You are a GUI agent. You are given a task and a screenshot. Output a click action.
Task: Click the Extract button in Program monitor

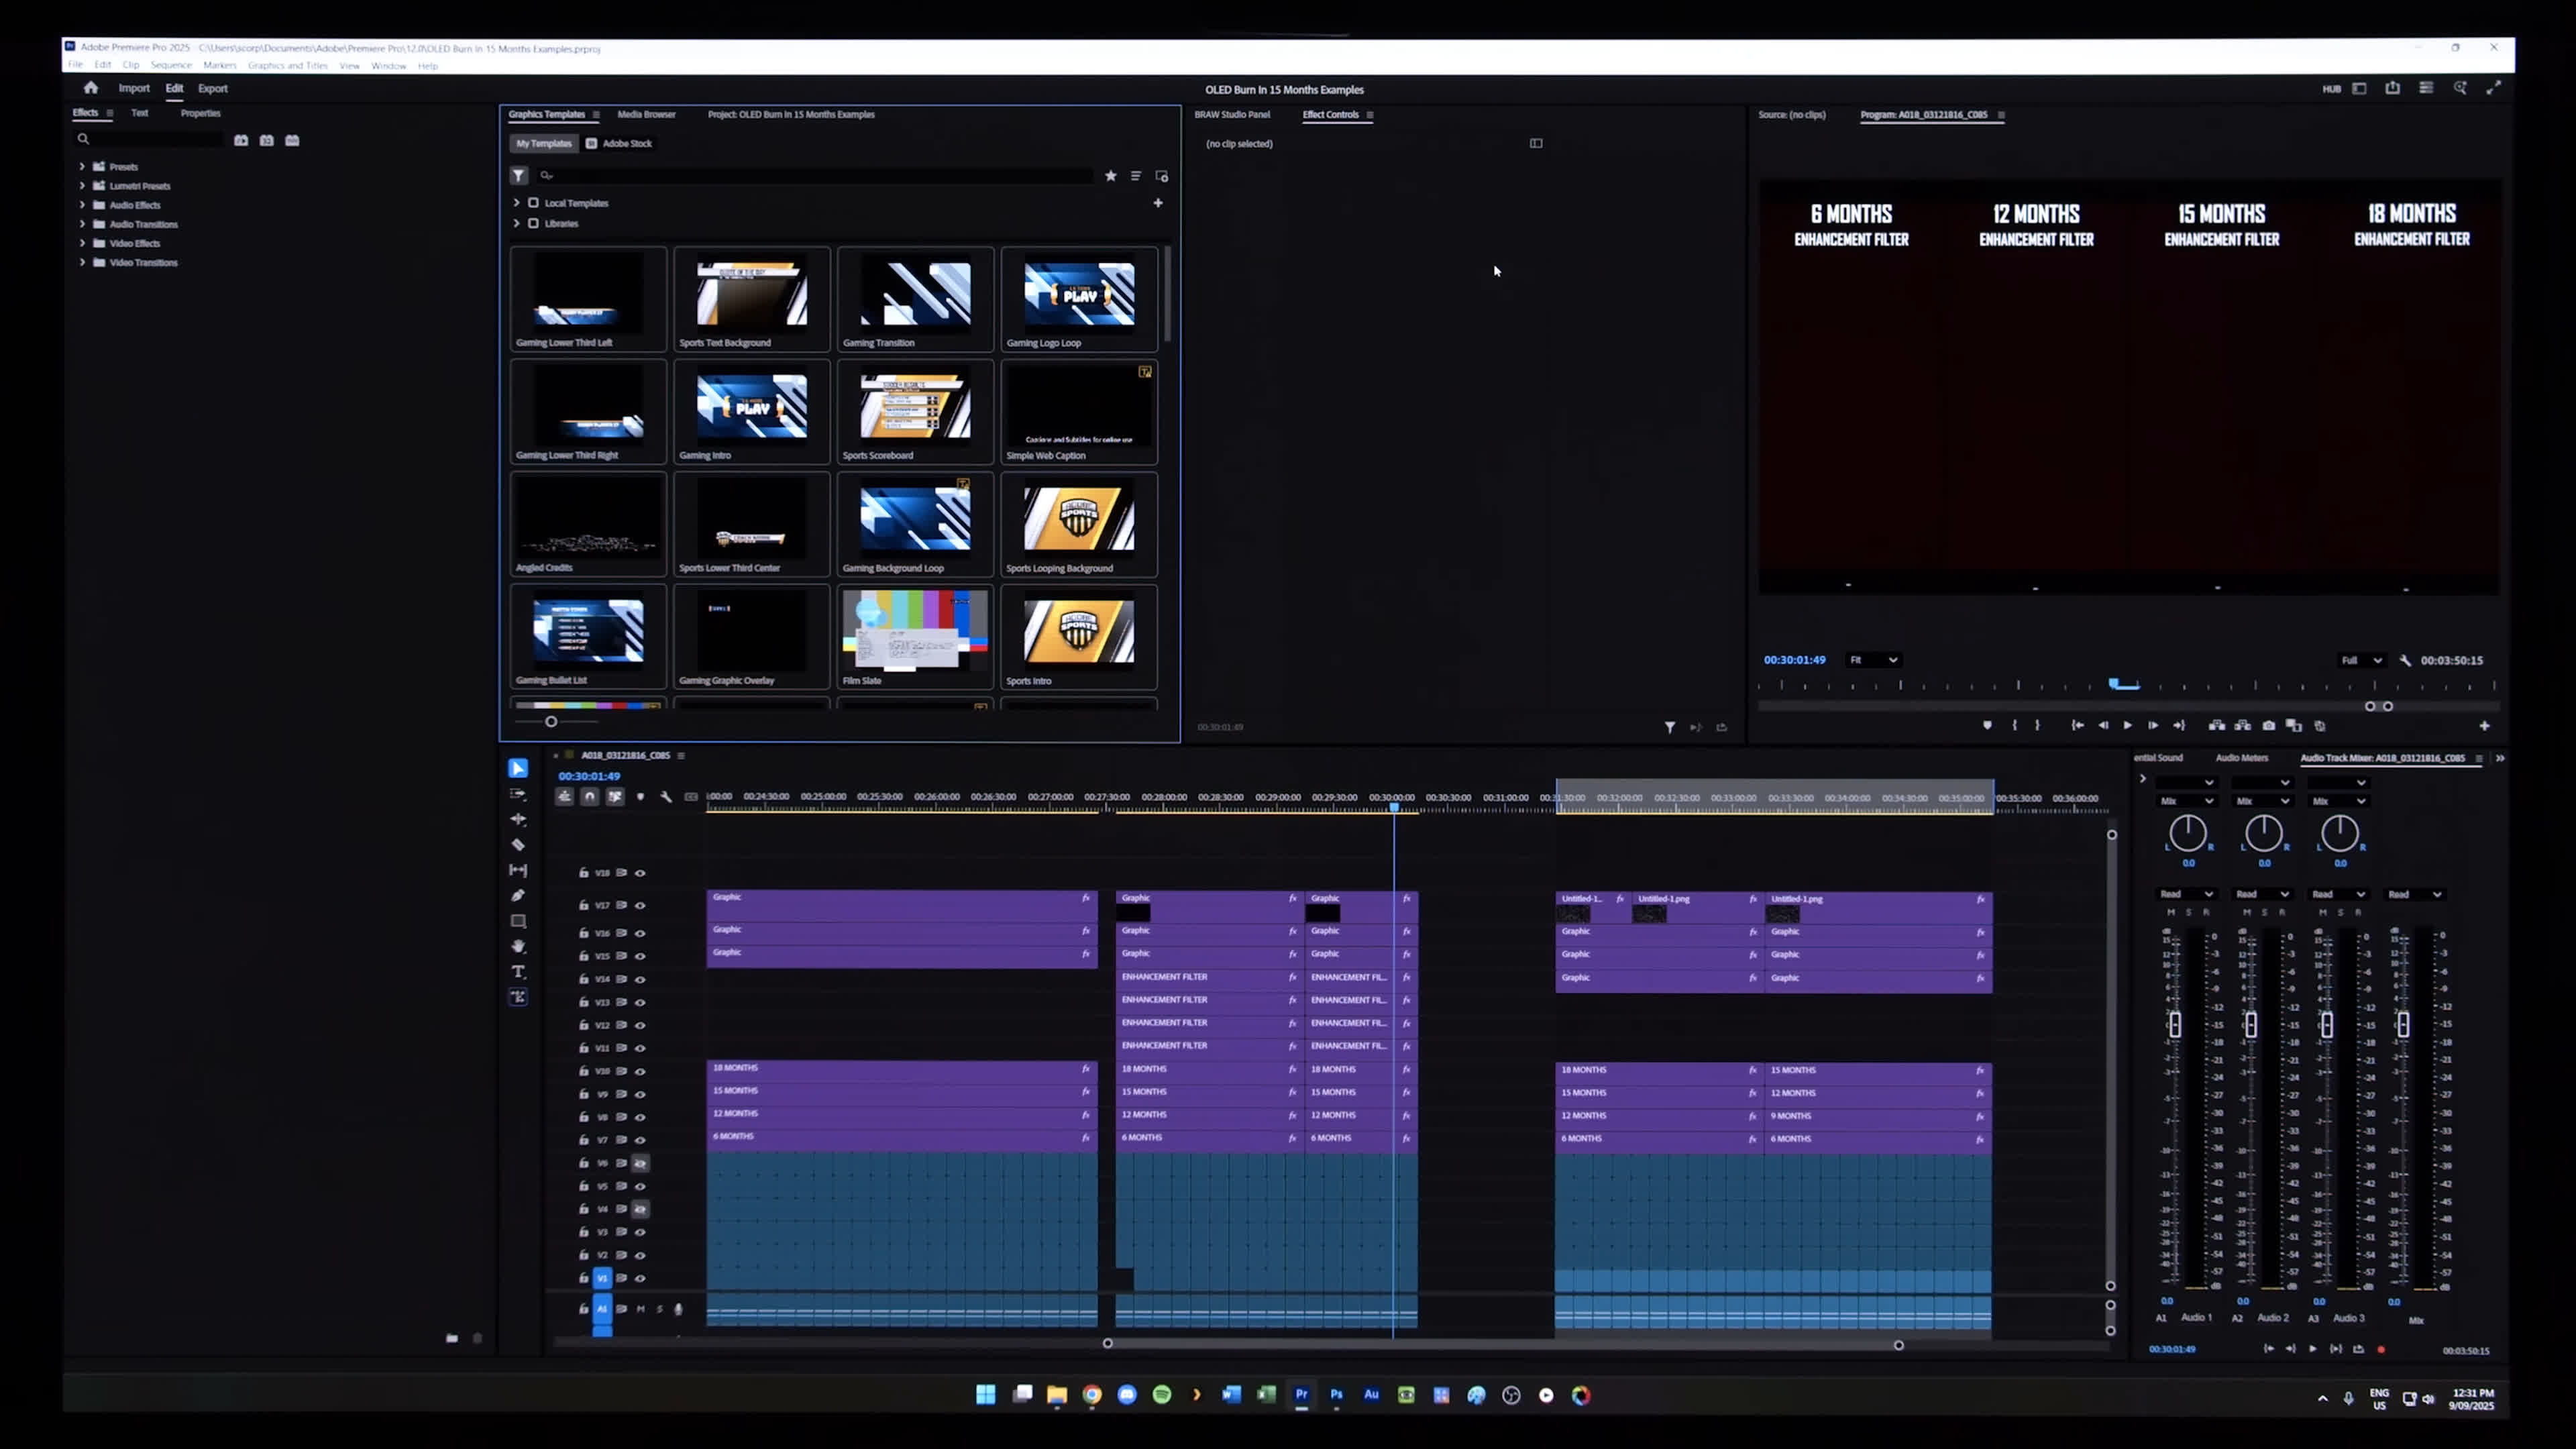(2243, 726)
